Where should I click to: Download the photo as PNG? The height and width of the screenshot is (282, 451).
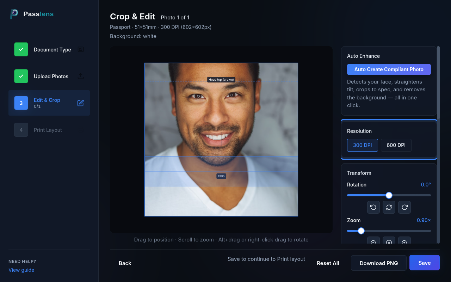click(379, 263)
